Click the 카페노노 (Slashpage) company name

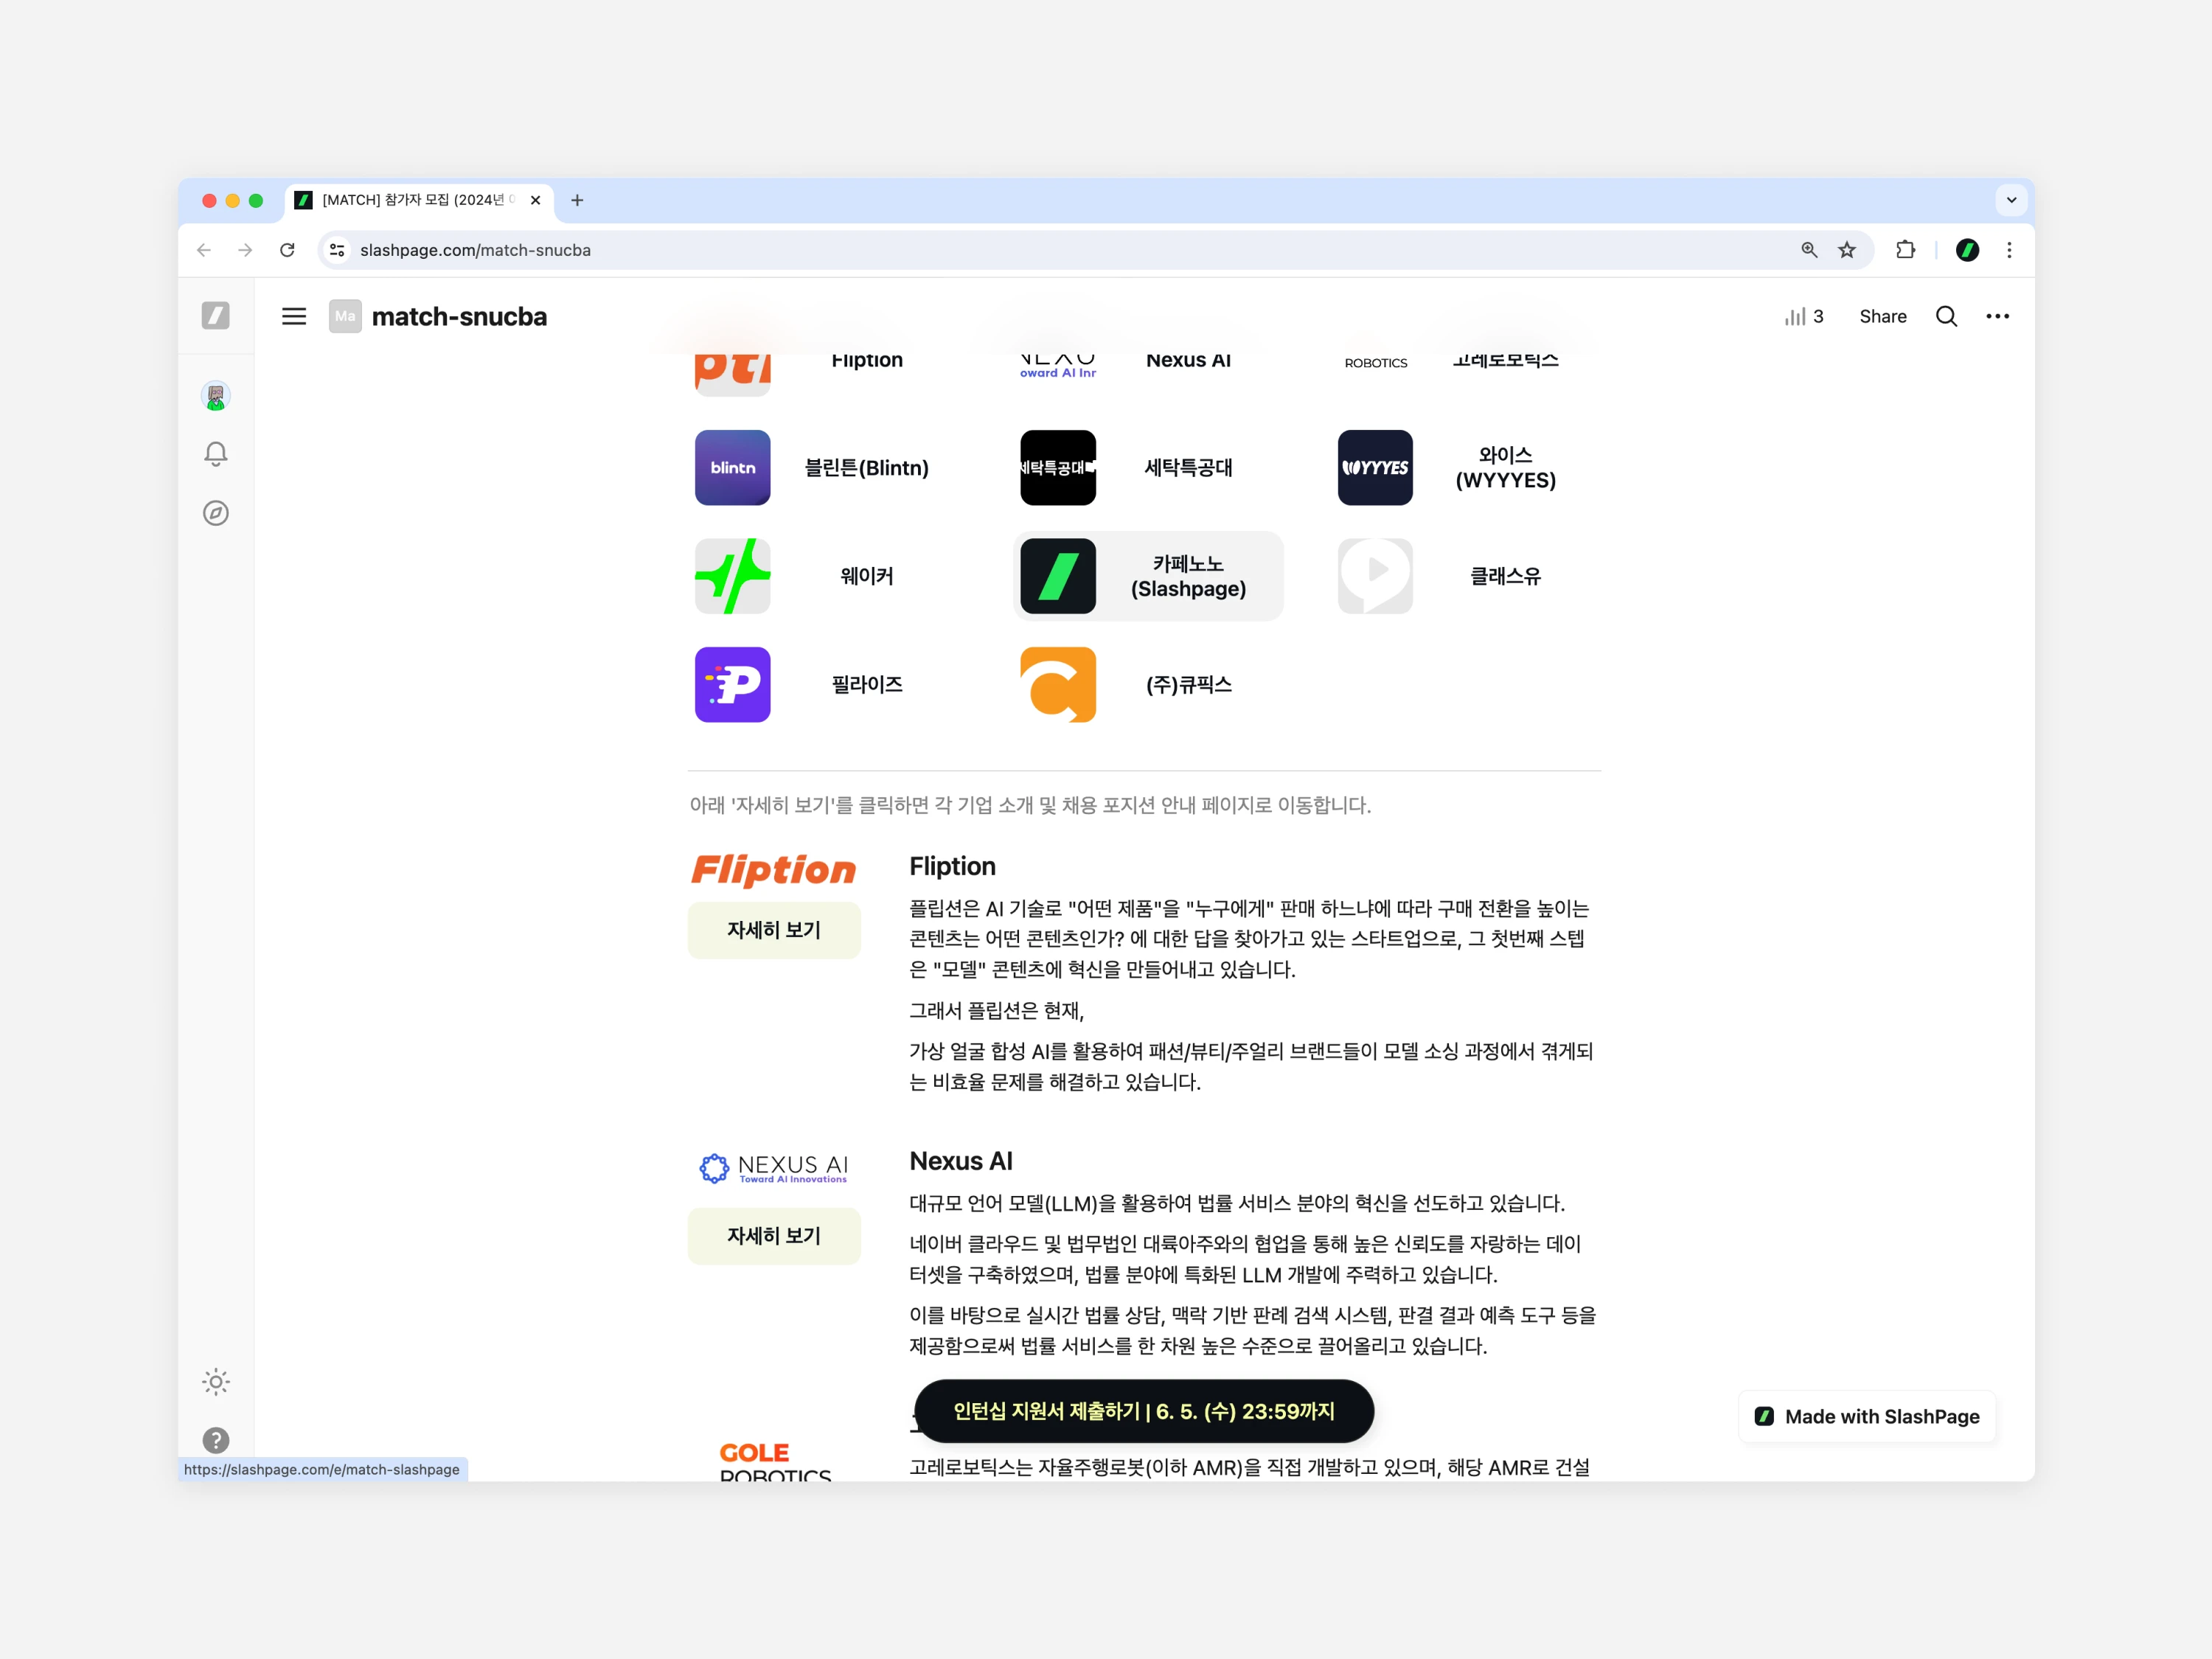(x=1188, y=576)
